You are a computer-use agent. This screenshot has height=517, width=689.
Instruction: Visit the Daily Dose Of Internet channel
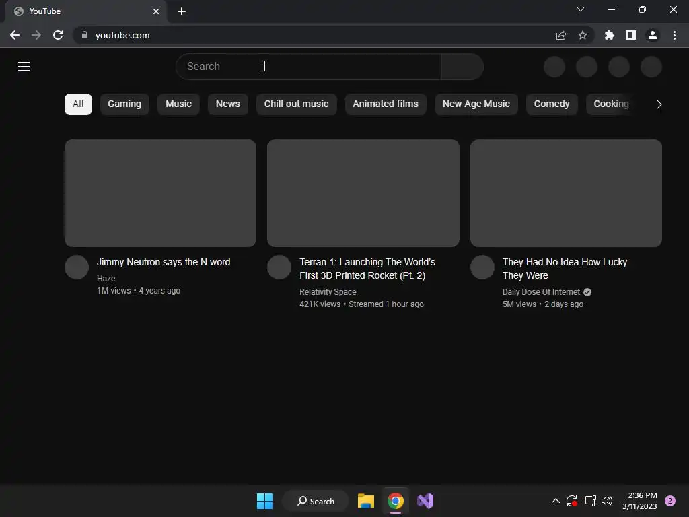(x=542, y=292)
